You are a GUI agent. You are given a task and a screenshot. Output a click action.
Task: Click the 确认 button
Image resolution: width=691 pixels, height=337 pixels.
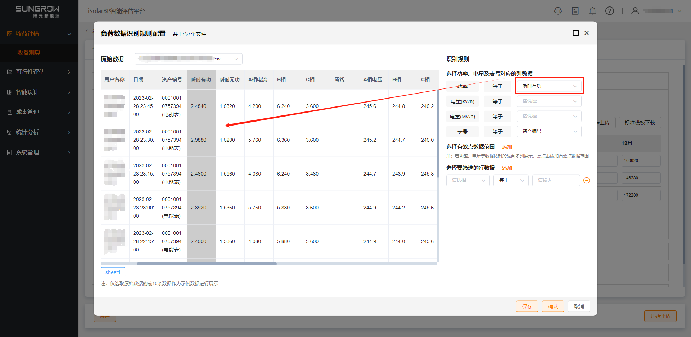pos(553,306)
